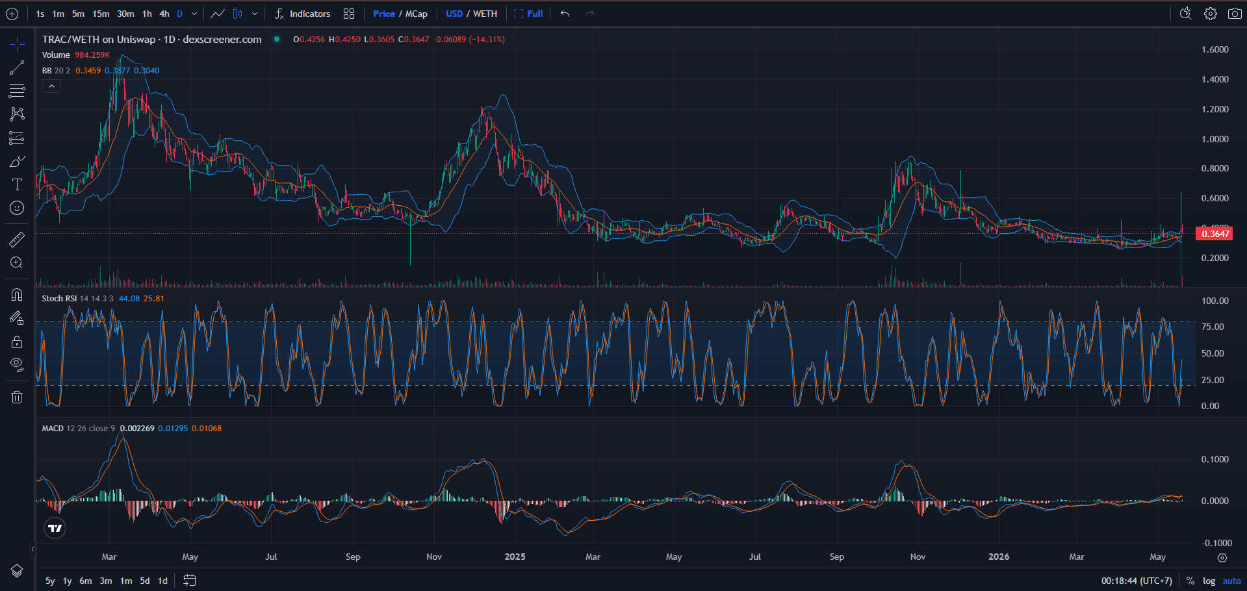The width and height of the screenshot is (1247, 591).
Task: Open chart settings gear icon
Action: [1210, 14]
